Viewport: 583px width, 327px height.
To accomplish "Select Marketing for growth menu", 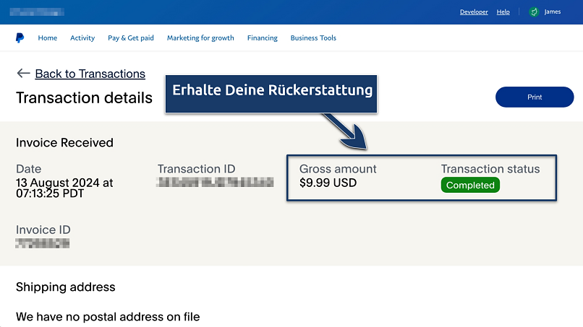I will point(200,38).
